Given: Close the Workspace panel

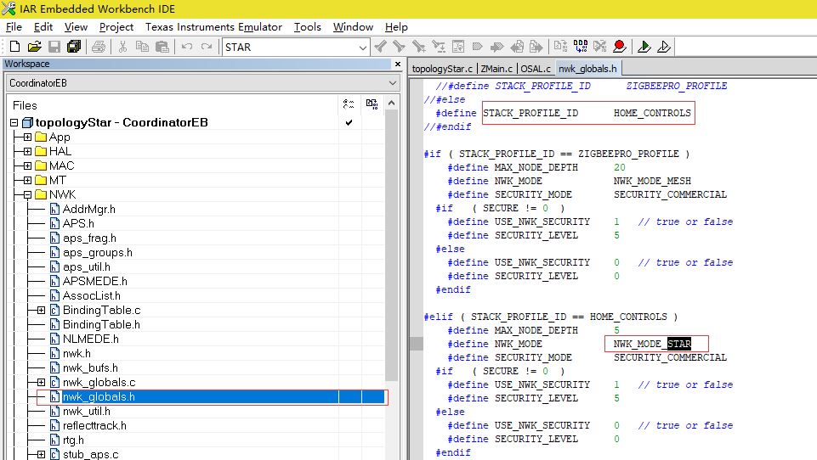Looking at the screenshot, I should (x=397, y=64).
